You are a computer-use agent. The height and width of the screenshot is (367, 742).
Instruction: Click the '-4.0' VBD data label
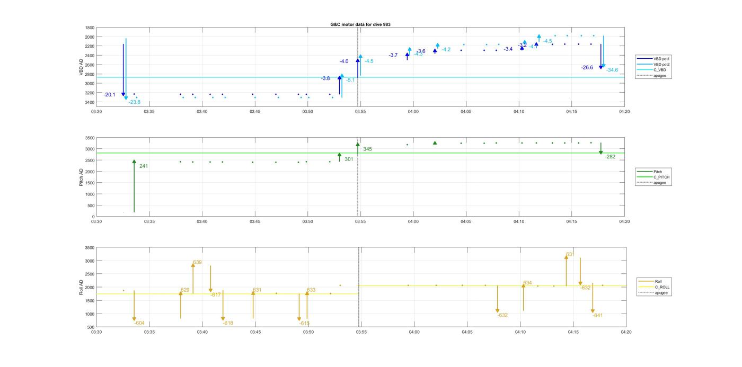pos(344,61)
